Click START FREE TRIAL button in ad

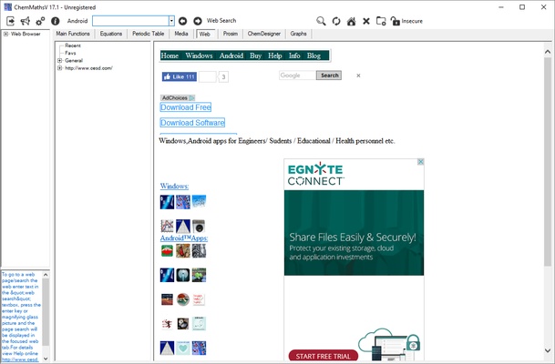tap(324, 356)
